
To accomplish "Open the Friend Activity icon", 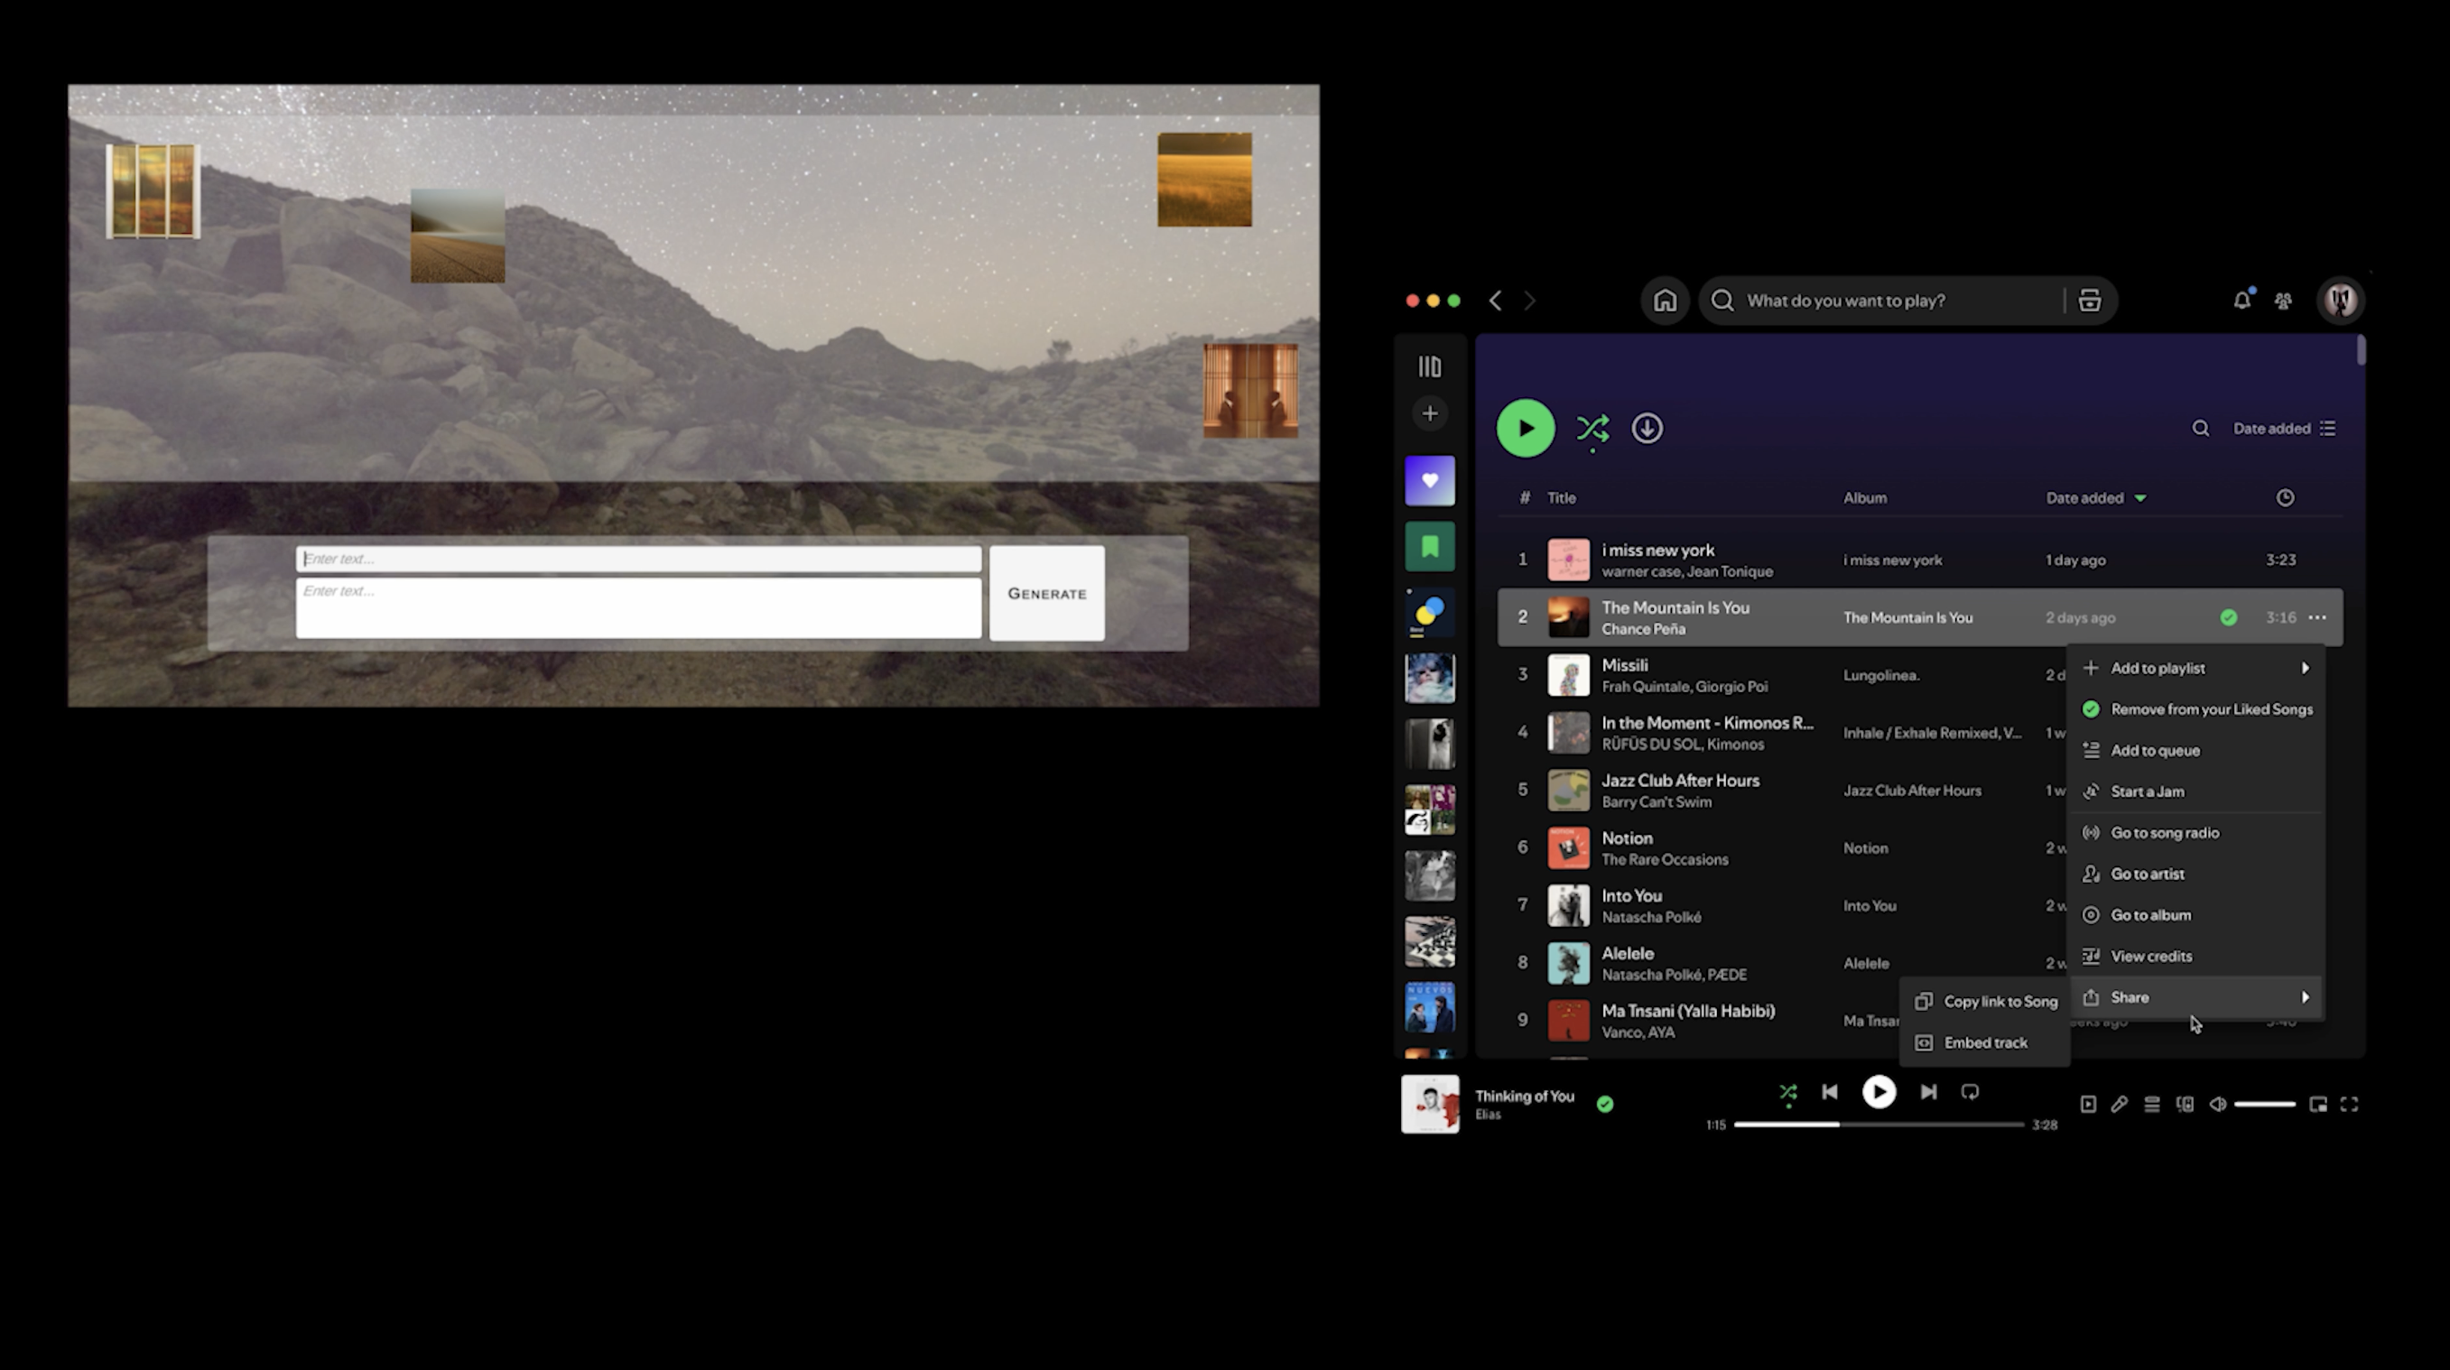I will click(x=2283, y=301).
